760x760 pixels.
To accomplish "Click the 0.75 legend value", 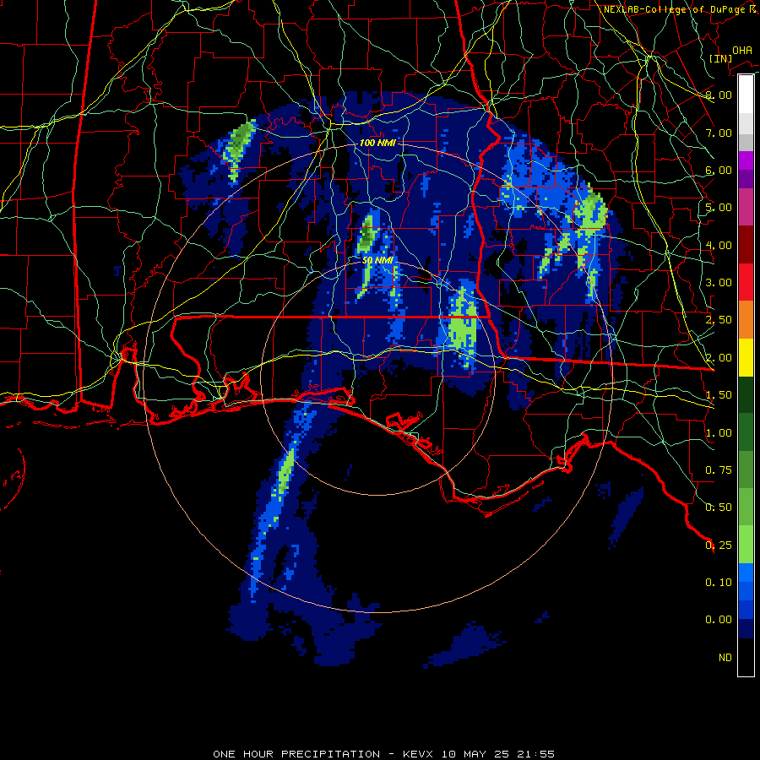I will (719, 470).
